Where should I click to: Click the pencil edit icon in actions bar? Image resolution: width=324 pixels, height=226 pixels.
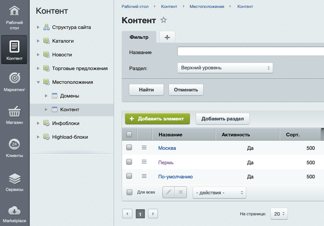[168, 192]
